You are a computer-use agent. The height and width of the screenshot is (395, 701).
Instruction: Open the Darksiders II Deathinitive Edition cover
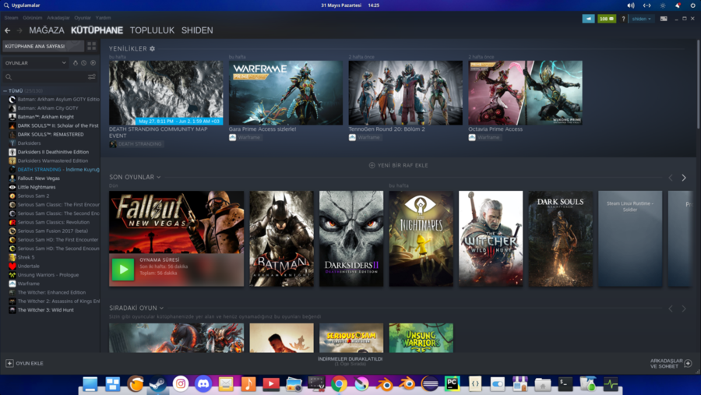point(351,238)
